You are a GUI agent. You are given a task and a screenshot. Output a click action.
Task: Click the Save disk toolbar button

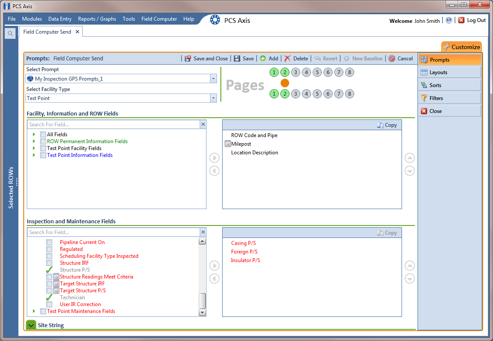click(244, 59)
